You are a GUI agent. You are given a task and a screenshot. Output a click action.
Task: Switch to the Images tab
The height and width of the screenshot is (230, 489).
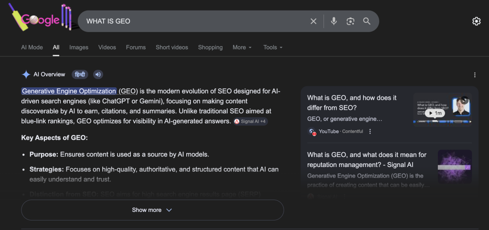[79, 47]
